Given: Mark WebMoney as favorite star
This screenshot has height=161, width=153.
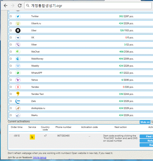Looking at the screenshot, I should 11,59.
